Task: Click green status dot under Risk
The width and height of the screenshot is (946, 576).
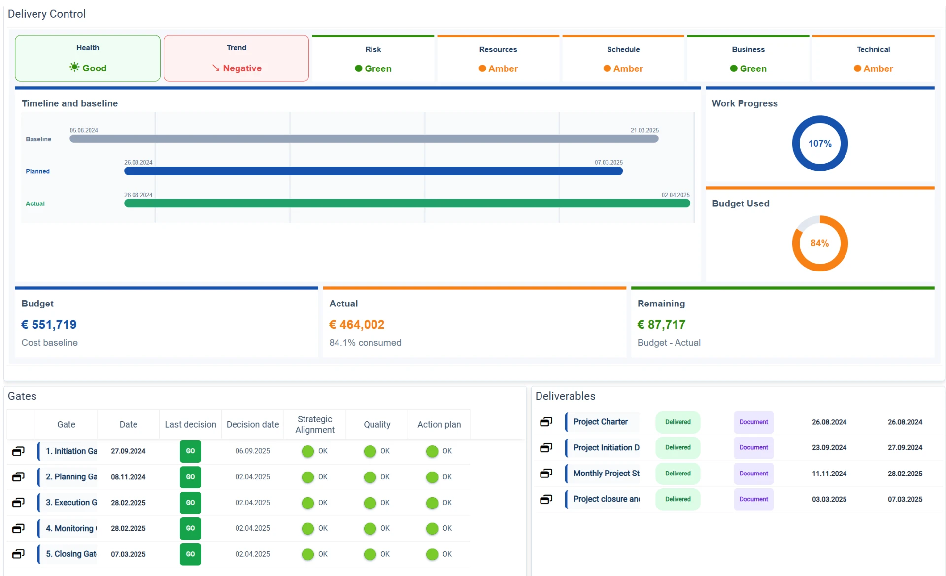Action: (359, 68)
